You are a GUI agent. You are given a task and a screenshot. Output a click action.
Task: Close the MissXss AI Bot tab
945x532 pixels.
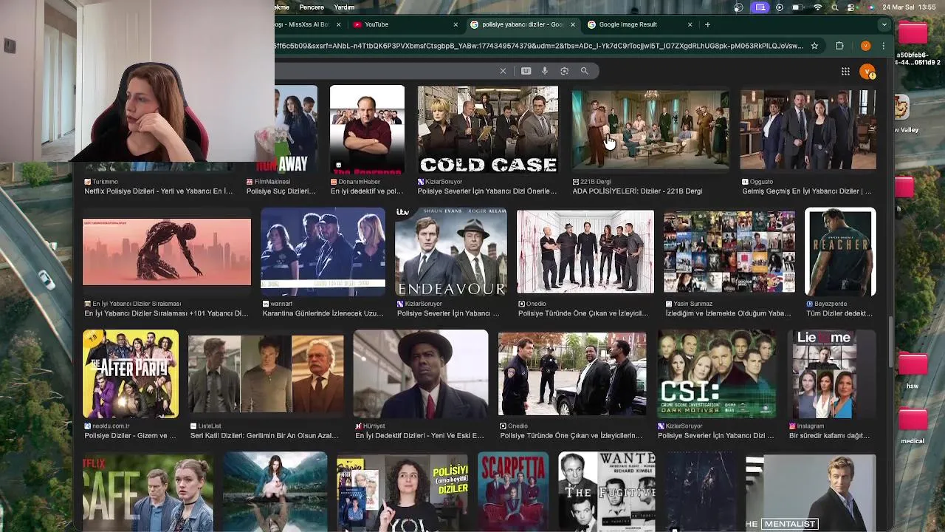click(338, 24)
